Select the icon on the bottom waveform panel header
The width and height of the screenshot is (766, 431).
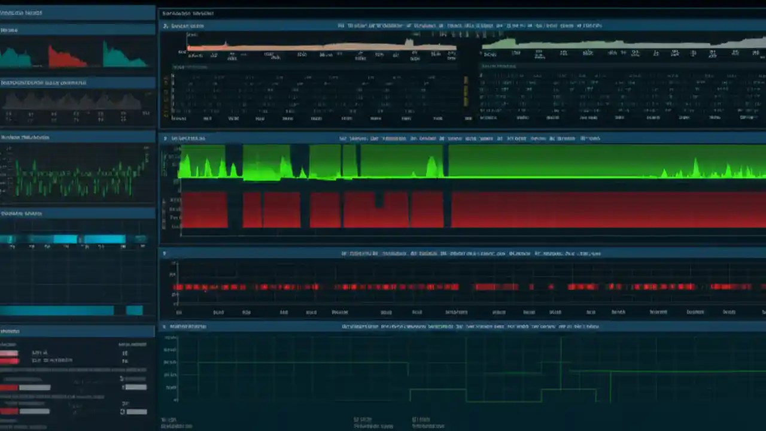[163, 327]
